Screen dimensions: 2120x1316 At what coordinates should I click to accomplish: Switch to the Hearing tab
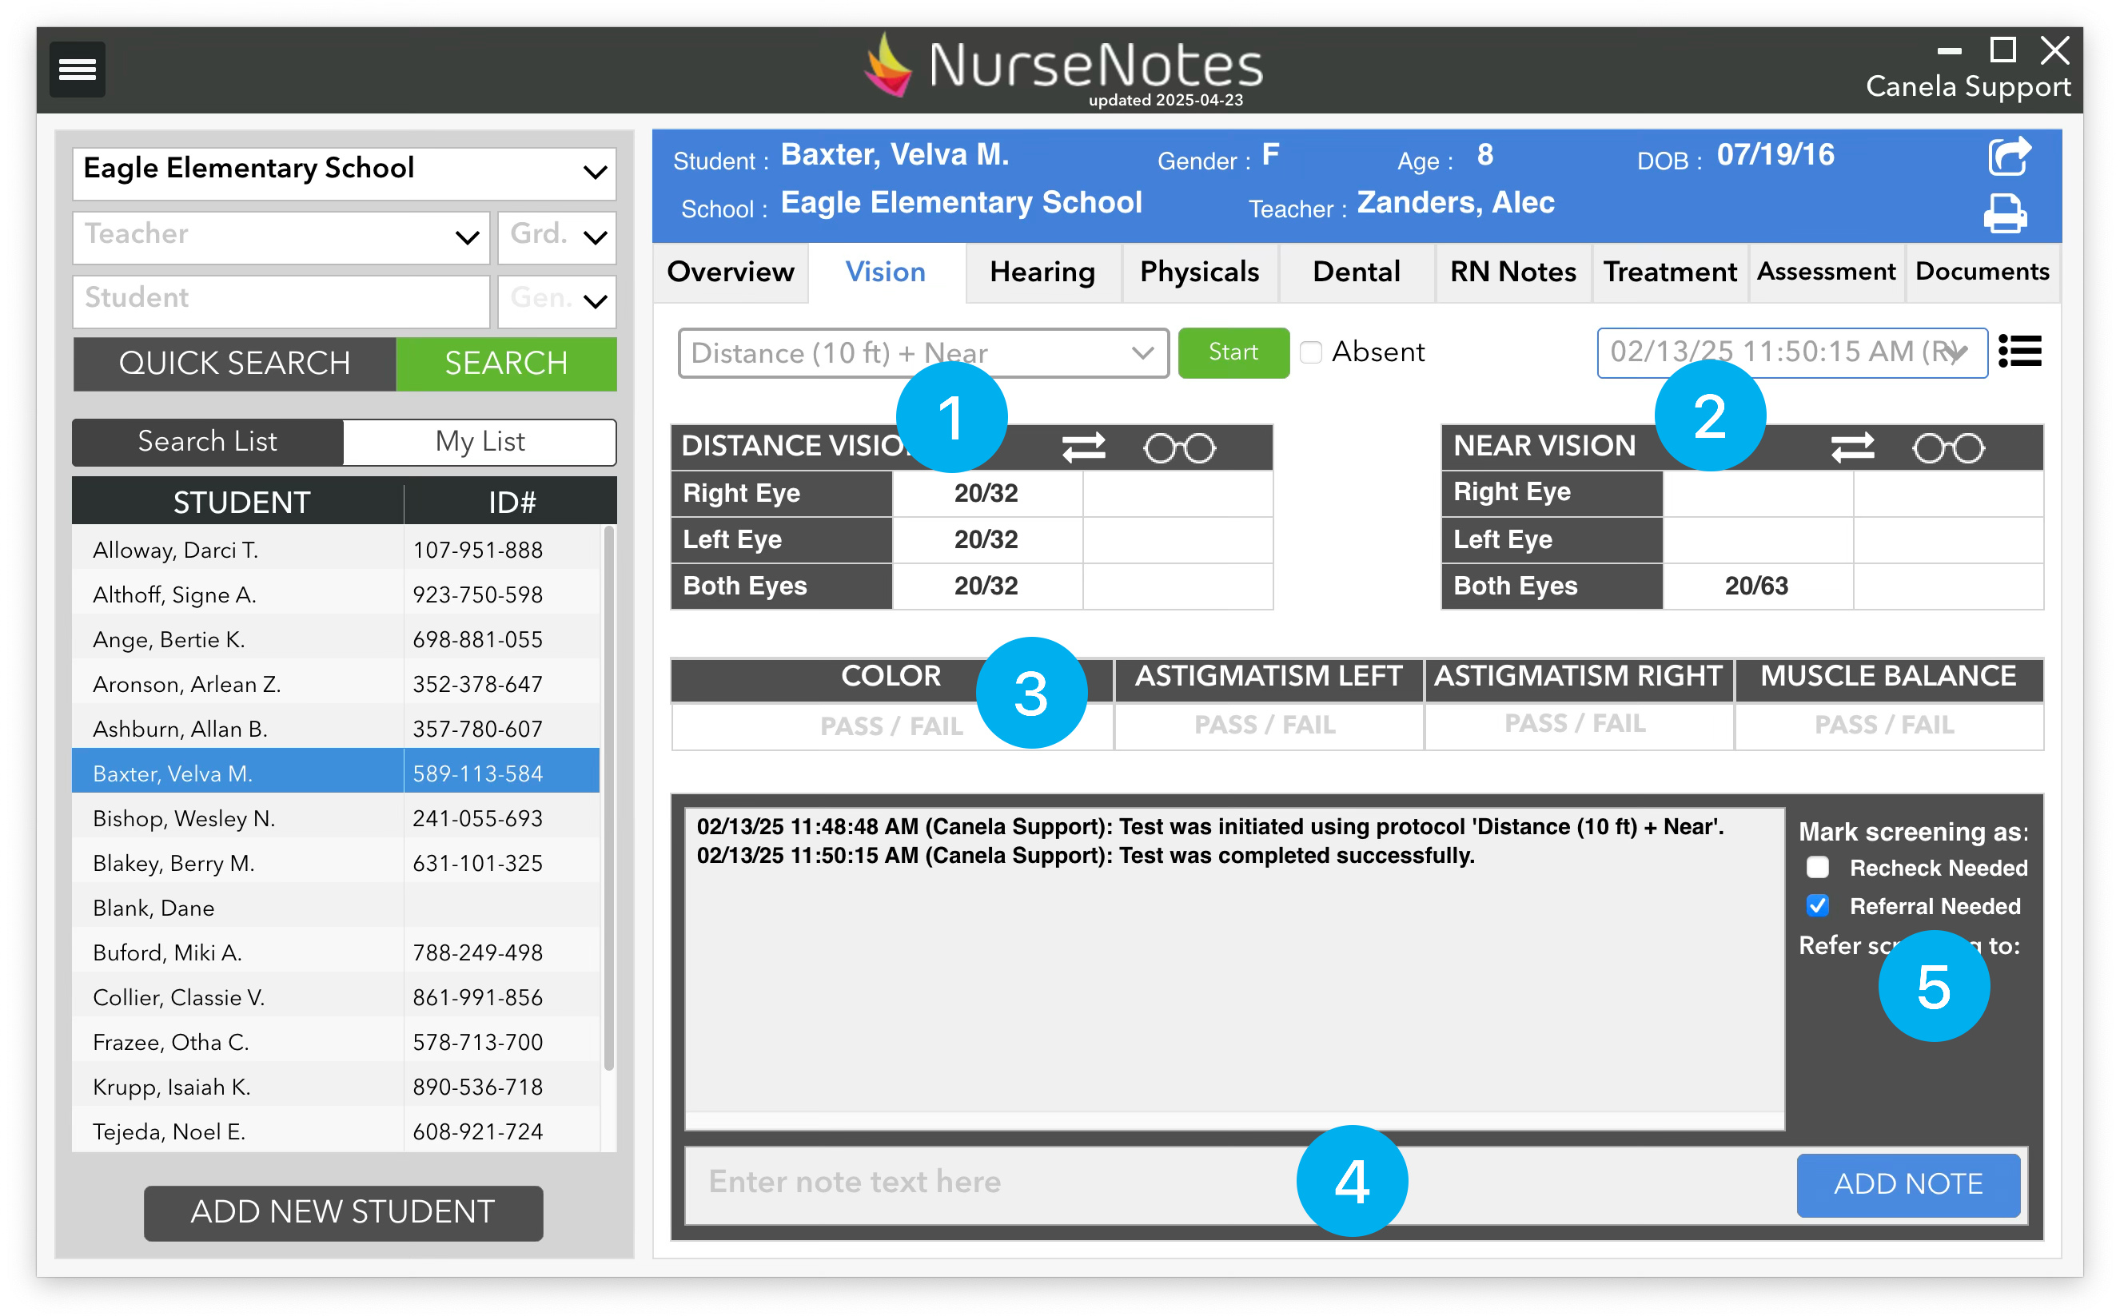click(1042, 272)
